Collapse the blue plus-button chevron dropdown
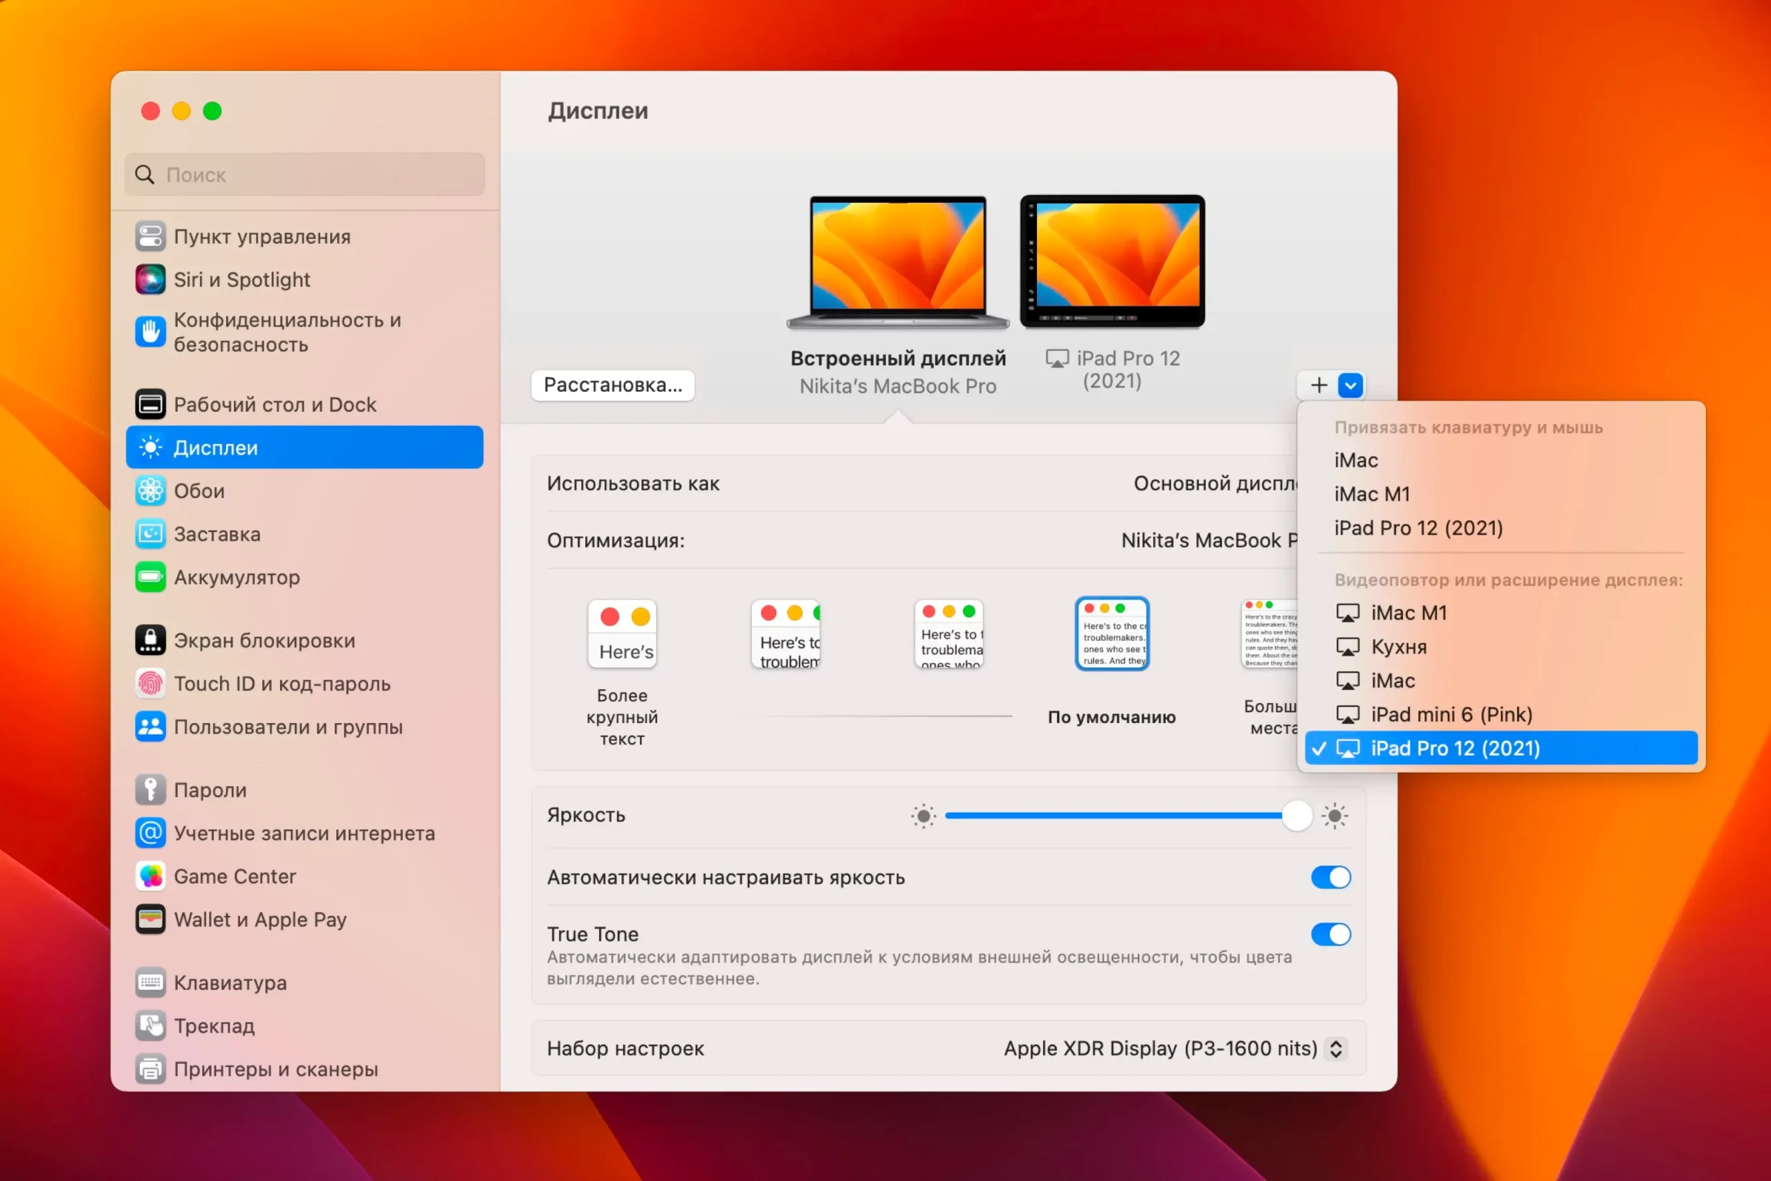The height and width of the screenshot is (1181, 1771). [1350, 385]
